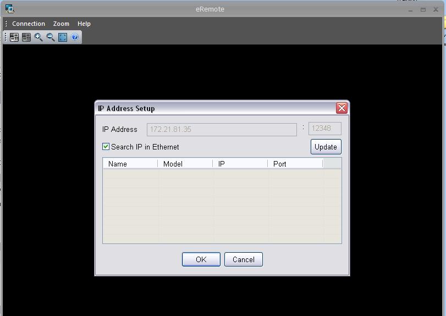The height and width of the screenshot is (316, 446).
Task: Click the port number field
Action: pos(324,129)
